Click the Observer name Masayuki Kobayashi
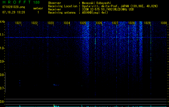The width and height of the screenshot is (169, 107). click(96, 3)
